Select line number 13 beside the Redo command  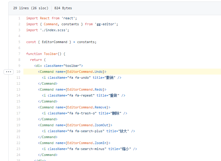[x=18, y=89]
